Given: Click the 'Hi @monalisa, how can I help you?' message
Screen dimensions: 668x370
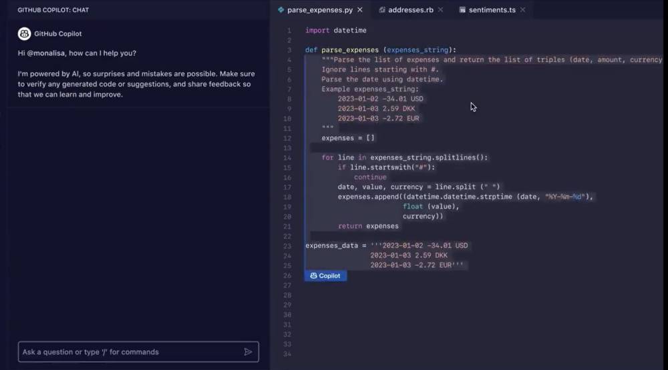Looking at the screenshot, I should 77,53.
